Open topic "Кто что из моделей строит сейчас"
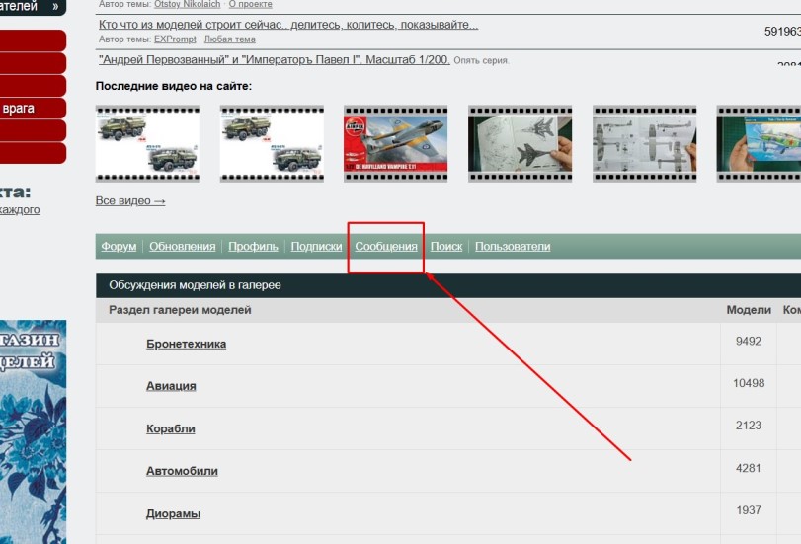The height and width of the screenshot is (544, 801). [287, 25]
